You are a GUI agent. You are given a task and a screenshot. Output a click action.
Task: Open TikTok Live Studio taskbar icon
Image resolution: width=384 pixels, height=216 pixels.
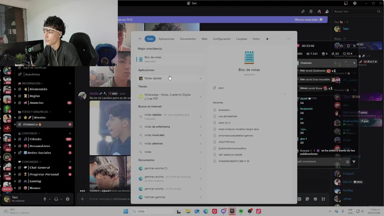[x=259, y=211]
